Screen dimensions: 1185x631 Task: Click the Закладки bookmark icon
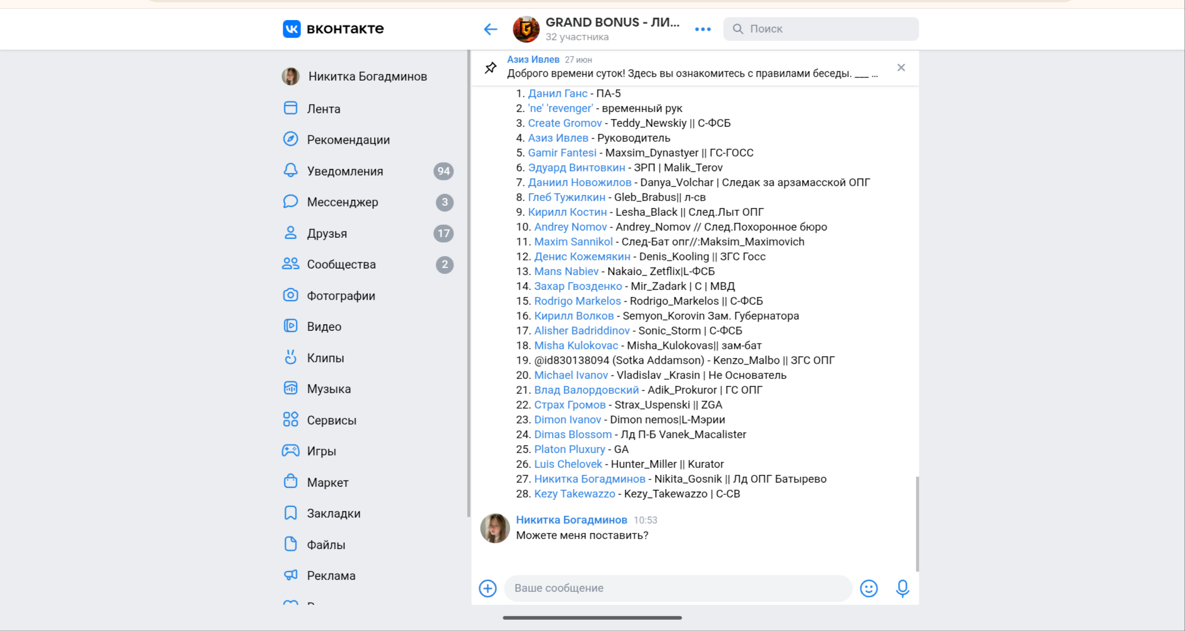coord(290,512)
